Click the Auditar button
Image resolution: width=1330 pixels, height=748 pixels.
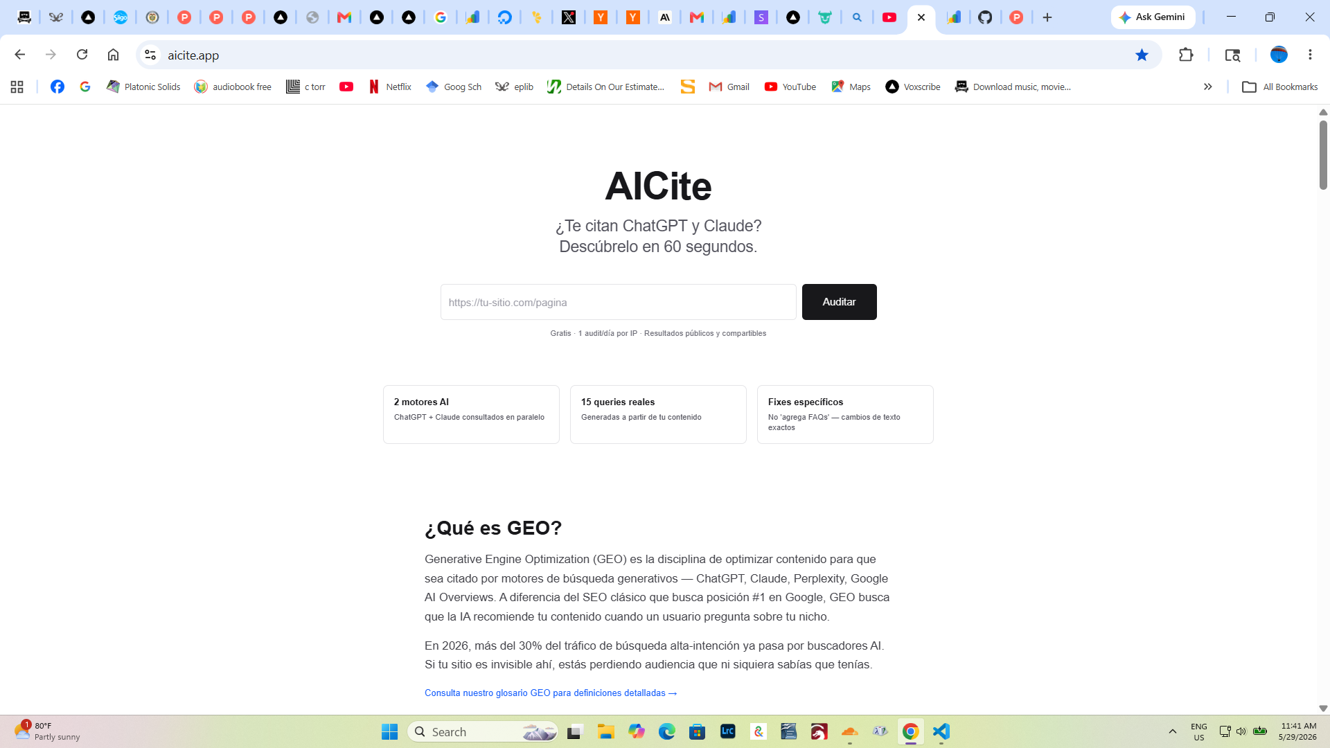[839, 302]
